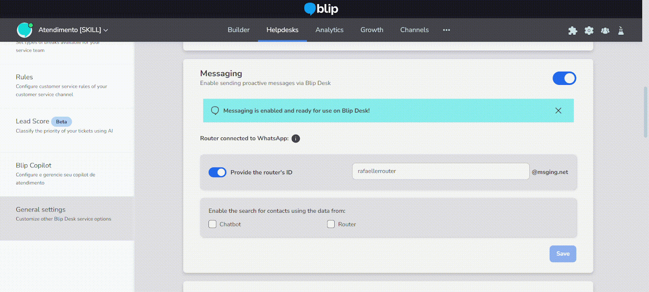Open the Channels tab
Screen dimensions: 649x292
tap(415, 30)
